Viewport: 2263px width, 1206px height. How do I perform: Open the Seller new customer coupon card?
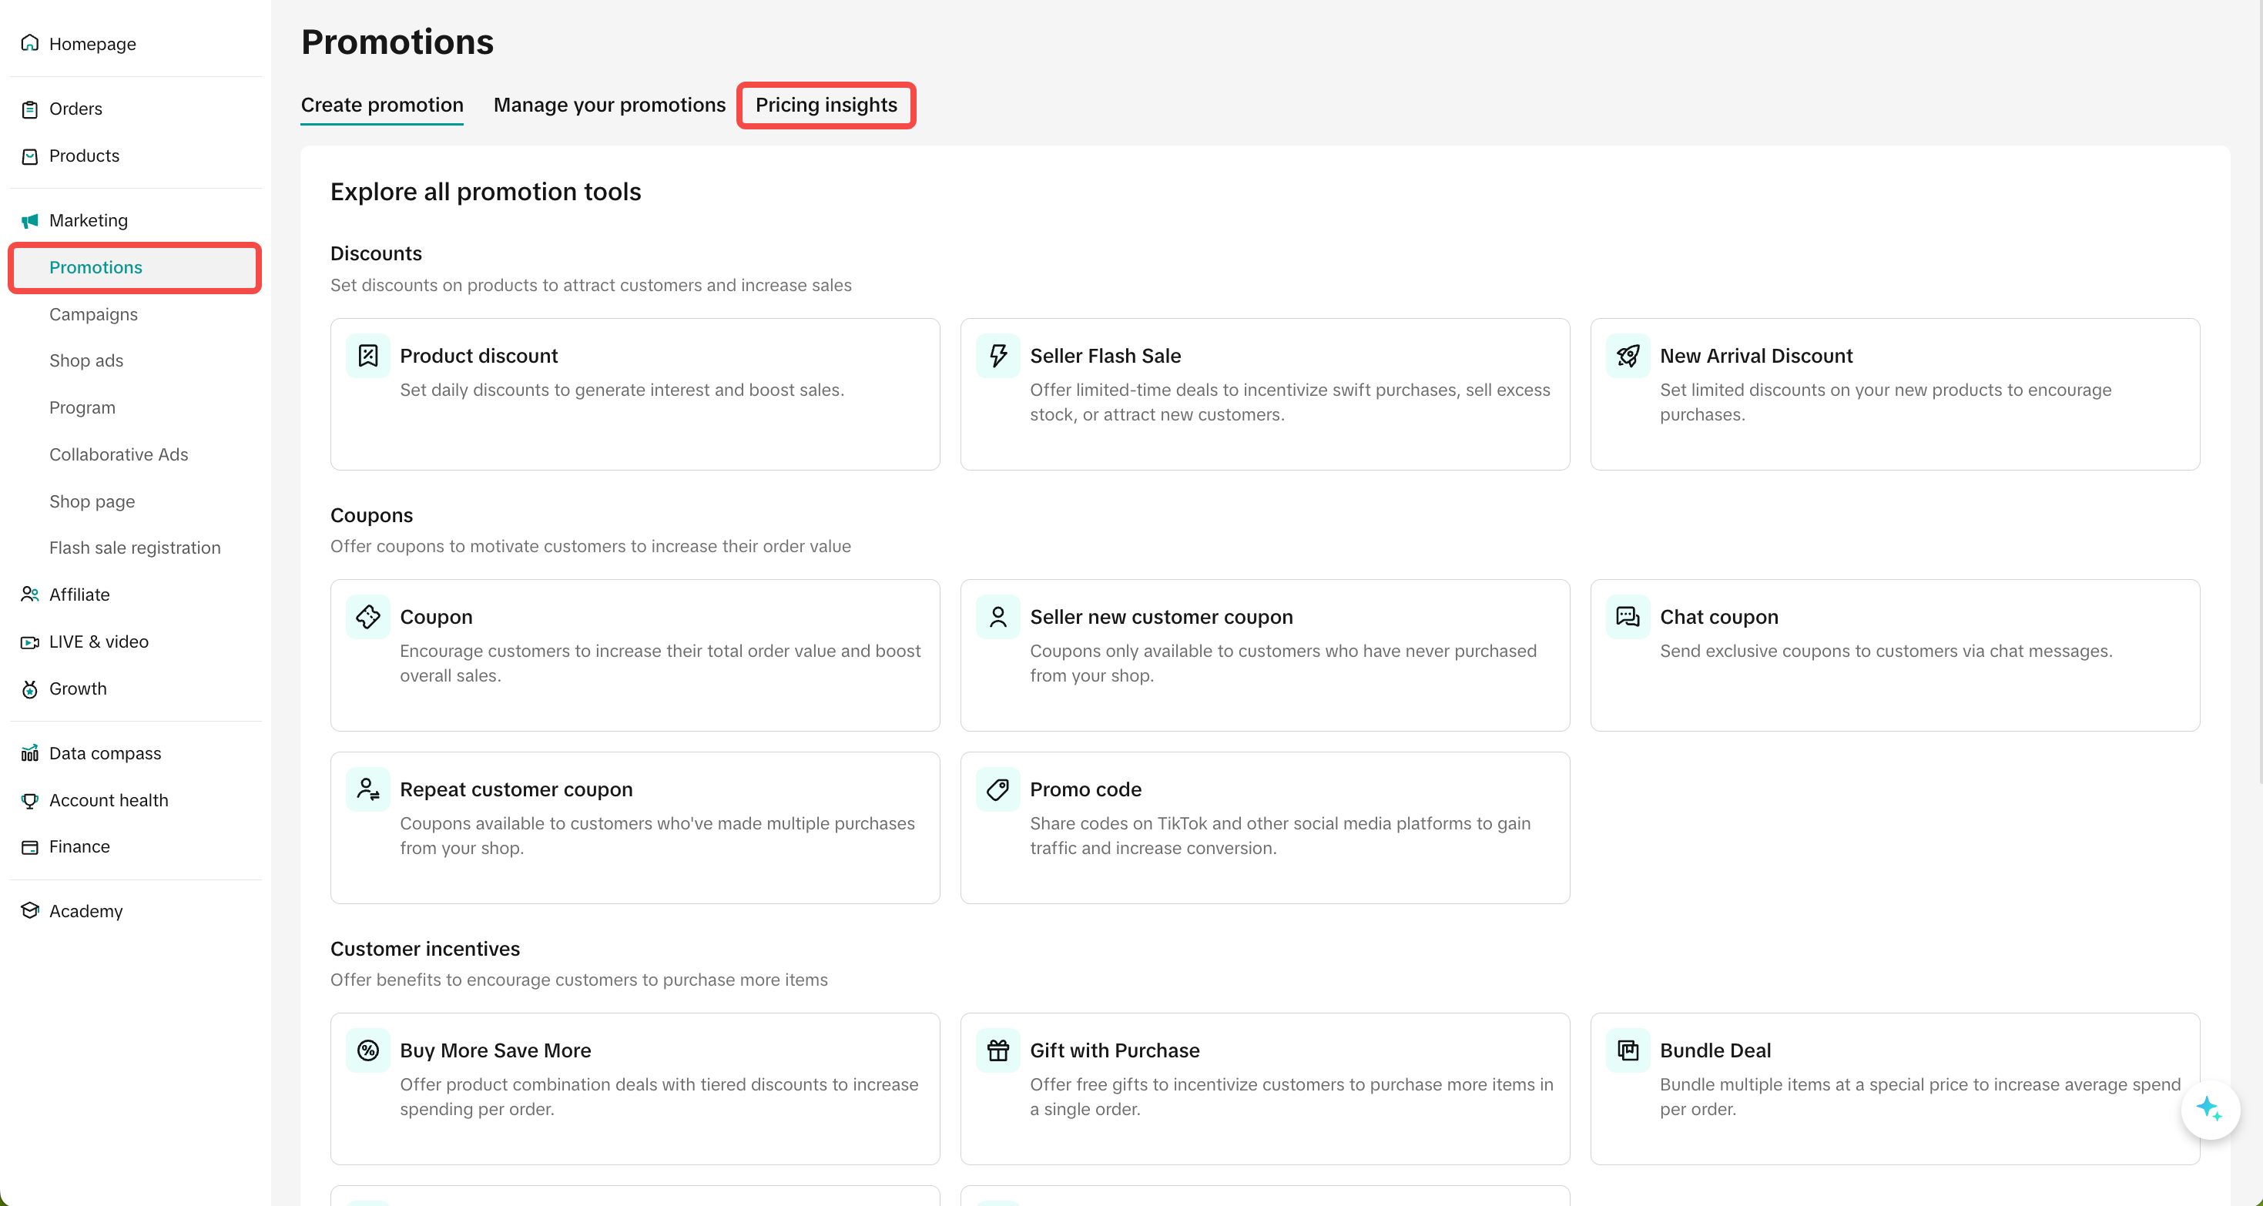pyautogui.click(x=1264, y=655)
